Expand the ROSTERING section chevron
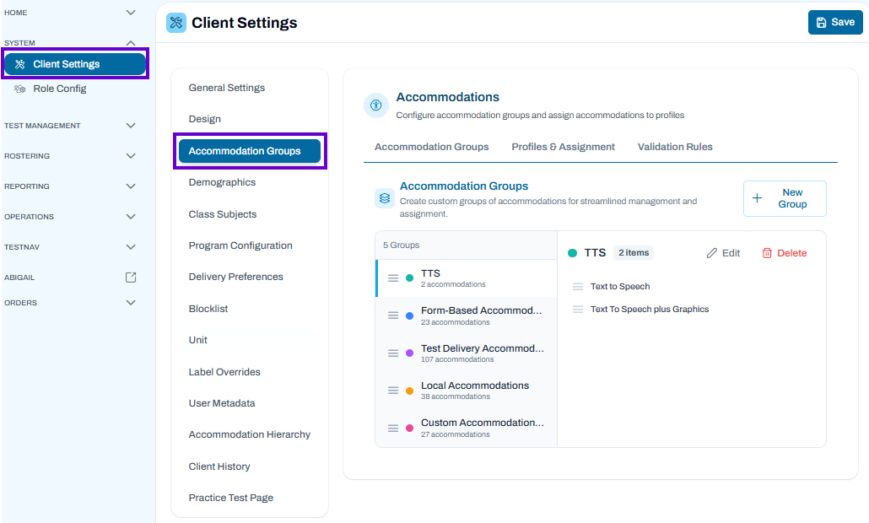The height and width of the screenshot is (523, 869). pos(131,156)
